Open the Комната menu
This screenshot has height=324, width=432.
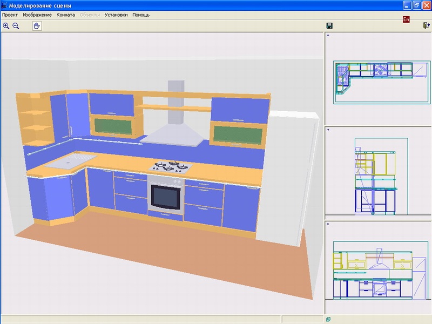pos(65,15)
